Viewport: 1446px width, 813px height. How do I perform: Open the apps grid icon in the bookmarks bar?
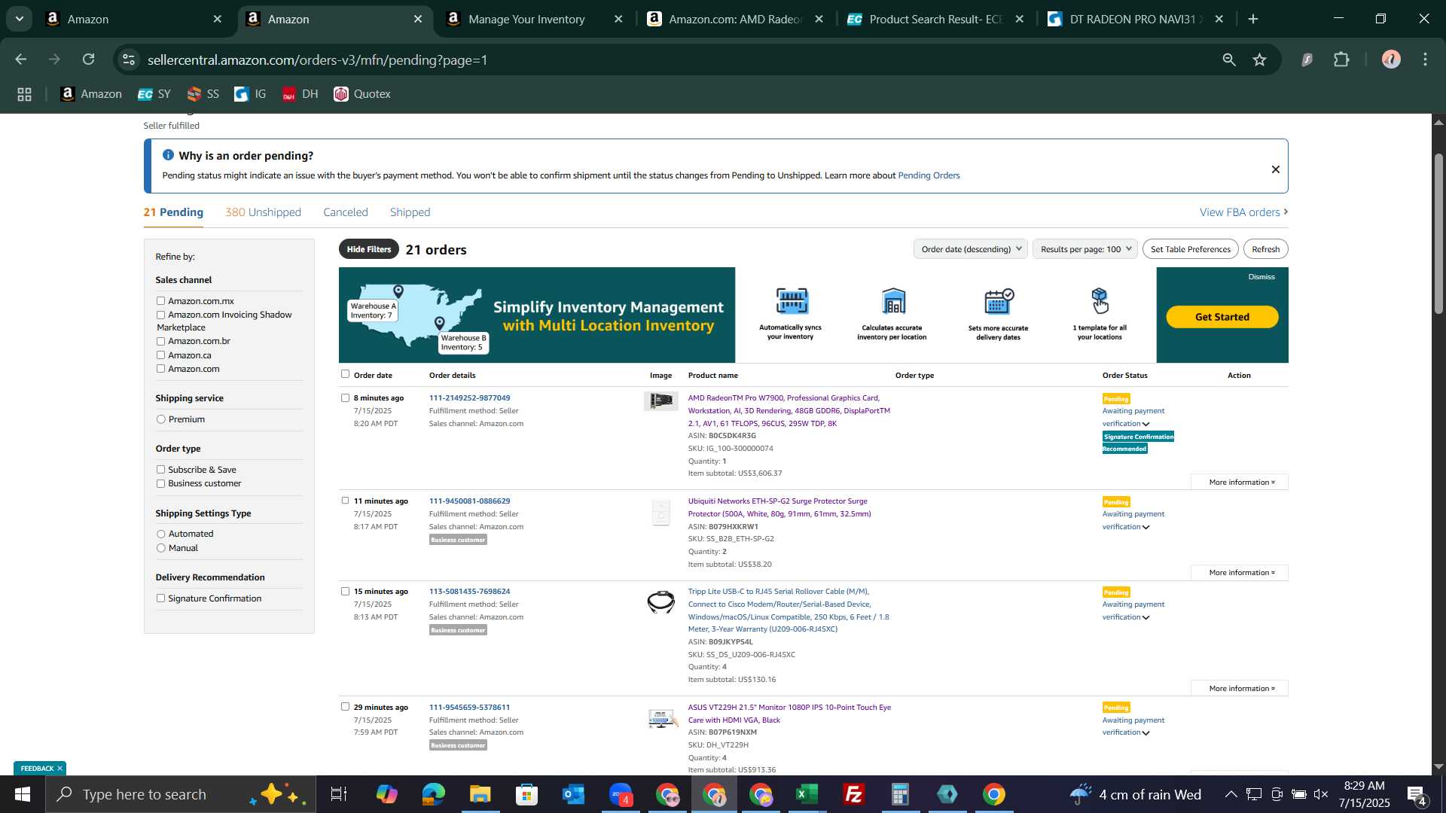pos(24,94)
